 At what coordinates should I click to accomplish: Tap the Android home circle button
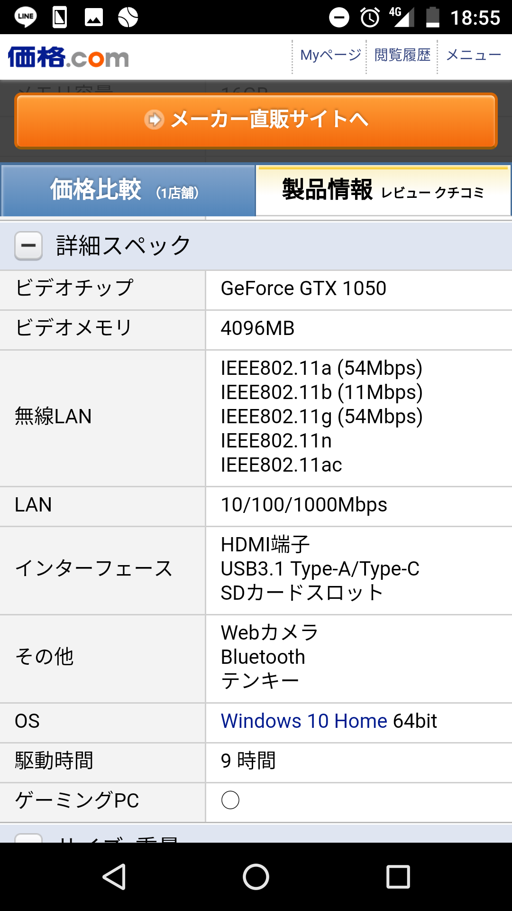pos(256,876)
